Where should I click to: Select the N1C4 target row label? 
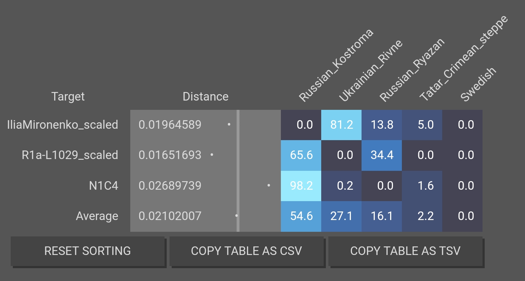point(104,186)
